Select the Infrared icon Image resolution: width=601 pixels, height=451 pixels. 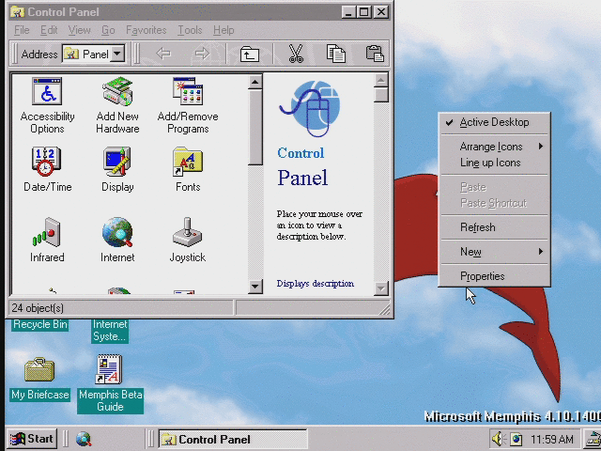point(47,232)
